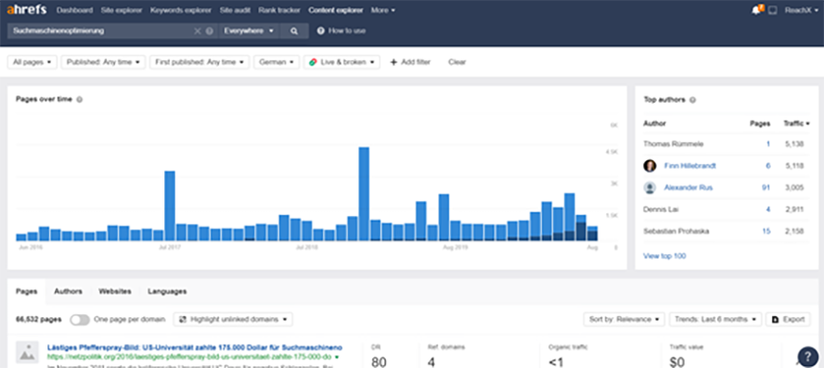The height and width of the screenshot is (368, 824).
Task: Click the Thomas Rümmele author name
Action: 673,144
